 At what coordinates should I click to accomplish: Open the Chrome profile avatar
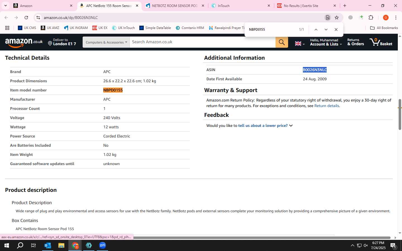pos(386,18)
